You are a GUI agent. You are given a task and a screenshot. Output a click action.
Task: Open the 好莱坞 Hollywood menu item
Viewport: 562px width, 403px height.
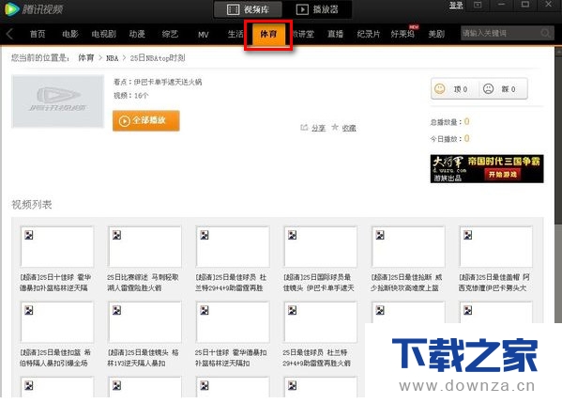click(403, 34)
